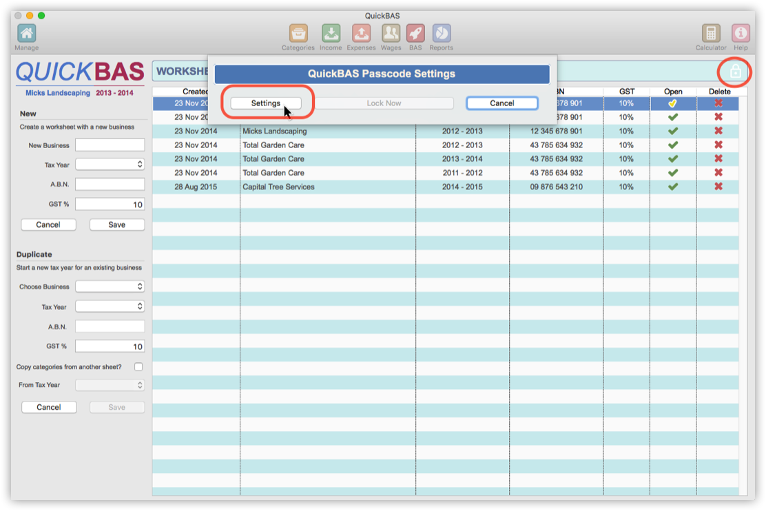
Task: Click the yellow check on highlighted worksheet row
Action: (673, 103)
